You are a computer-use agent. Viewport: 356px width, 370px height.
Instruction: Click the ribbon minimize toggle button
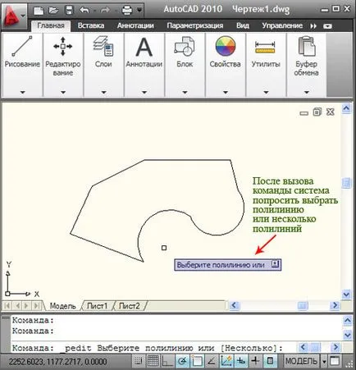pyautogui.click(x=327, y=26)
